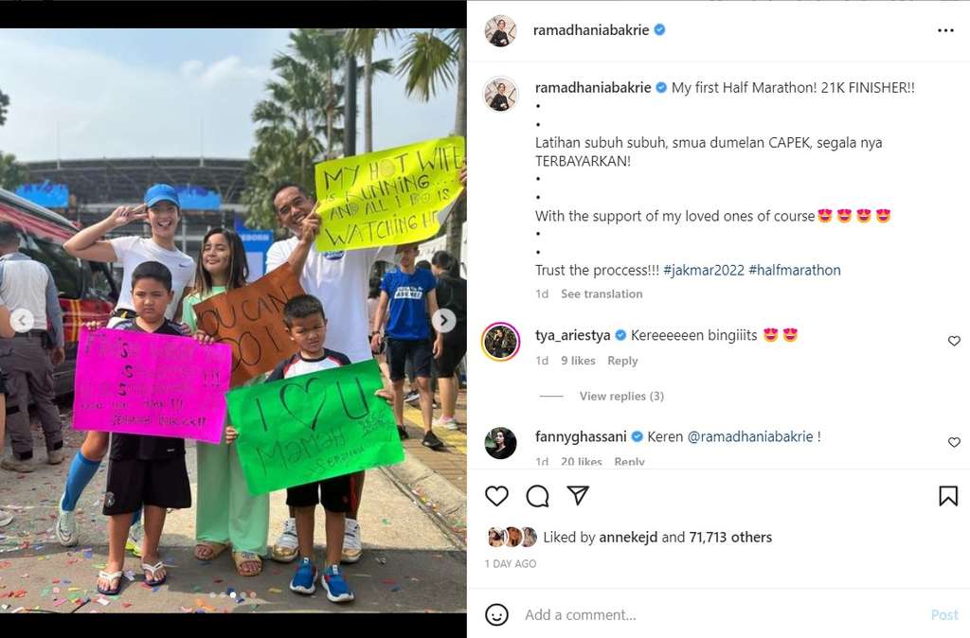Open #jakmar2022 hashtag

click(x=704, y=270)
